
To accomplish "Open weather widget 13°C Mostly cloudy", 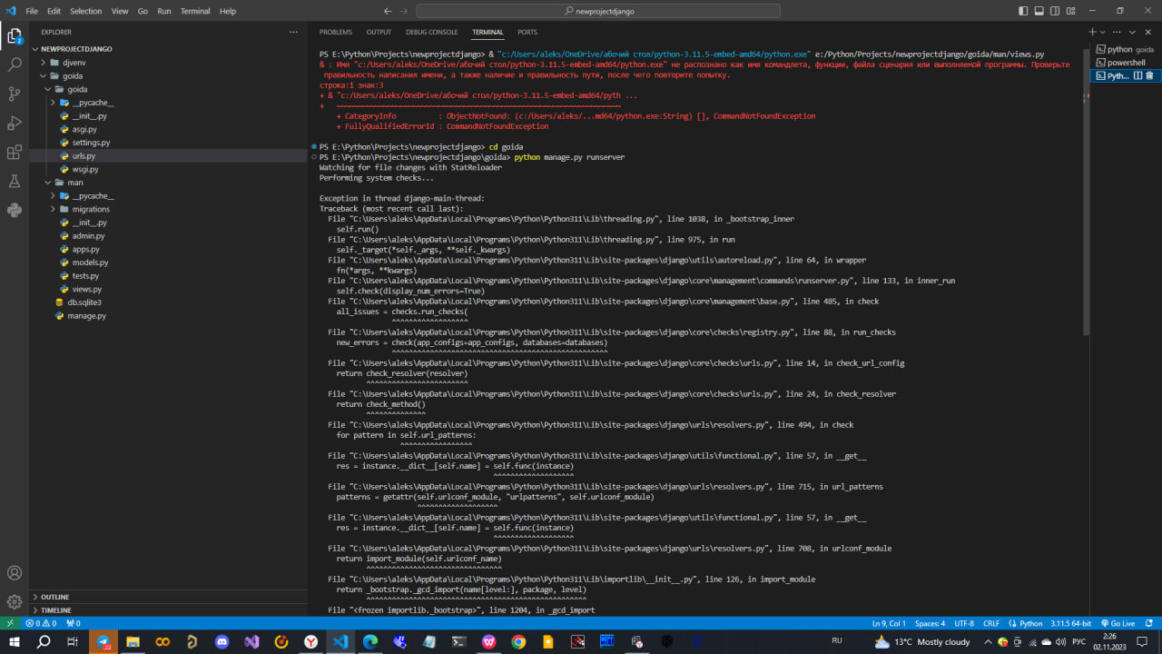I will pos(922,641).
